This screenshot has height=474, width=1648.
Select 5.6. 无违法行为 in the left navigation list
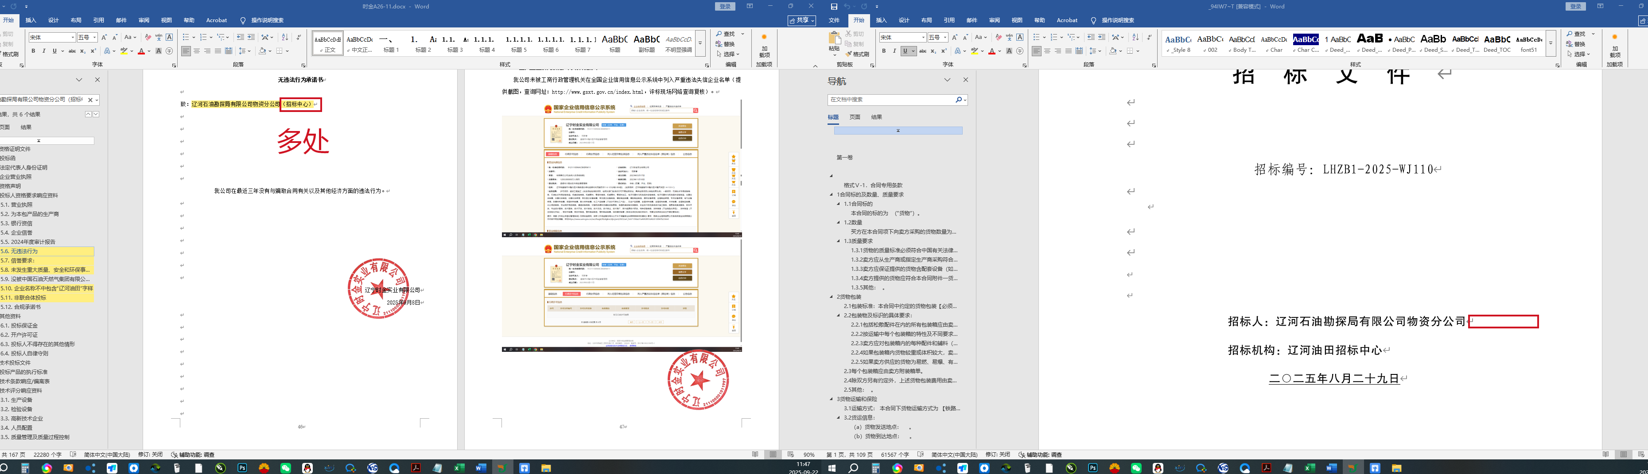(x=47, y=251)
